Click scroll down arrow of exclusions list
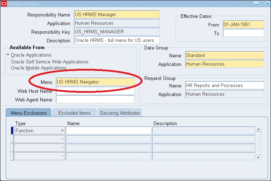This screenshot has height=181, width=271. pyautogui.click(x=258, y=157)
